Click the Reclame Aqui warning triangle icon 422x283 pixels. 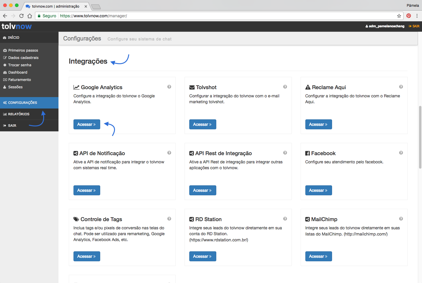tap(308, 87)
